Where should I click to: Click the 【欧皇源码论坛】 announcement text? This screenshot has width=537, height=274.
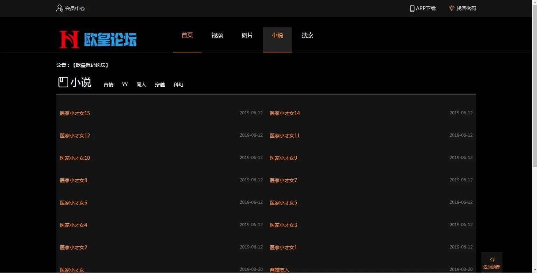pyautogui.click(x=91, y=65)
